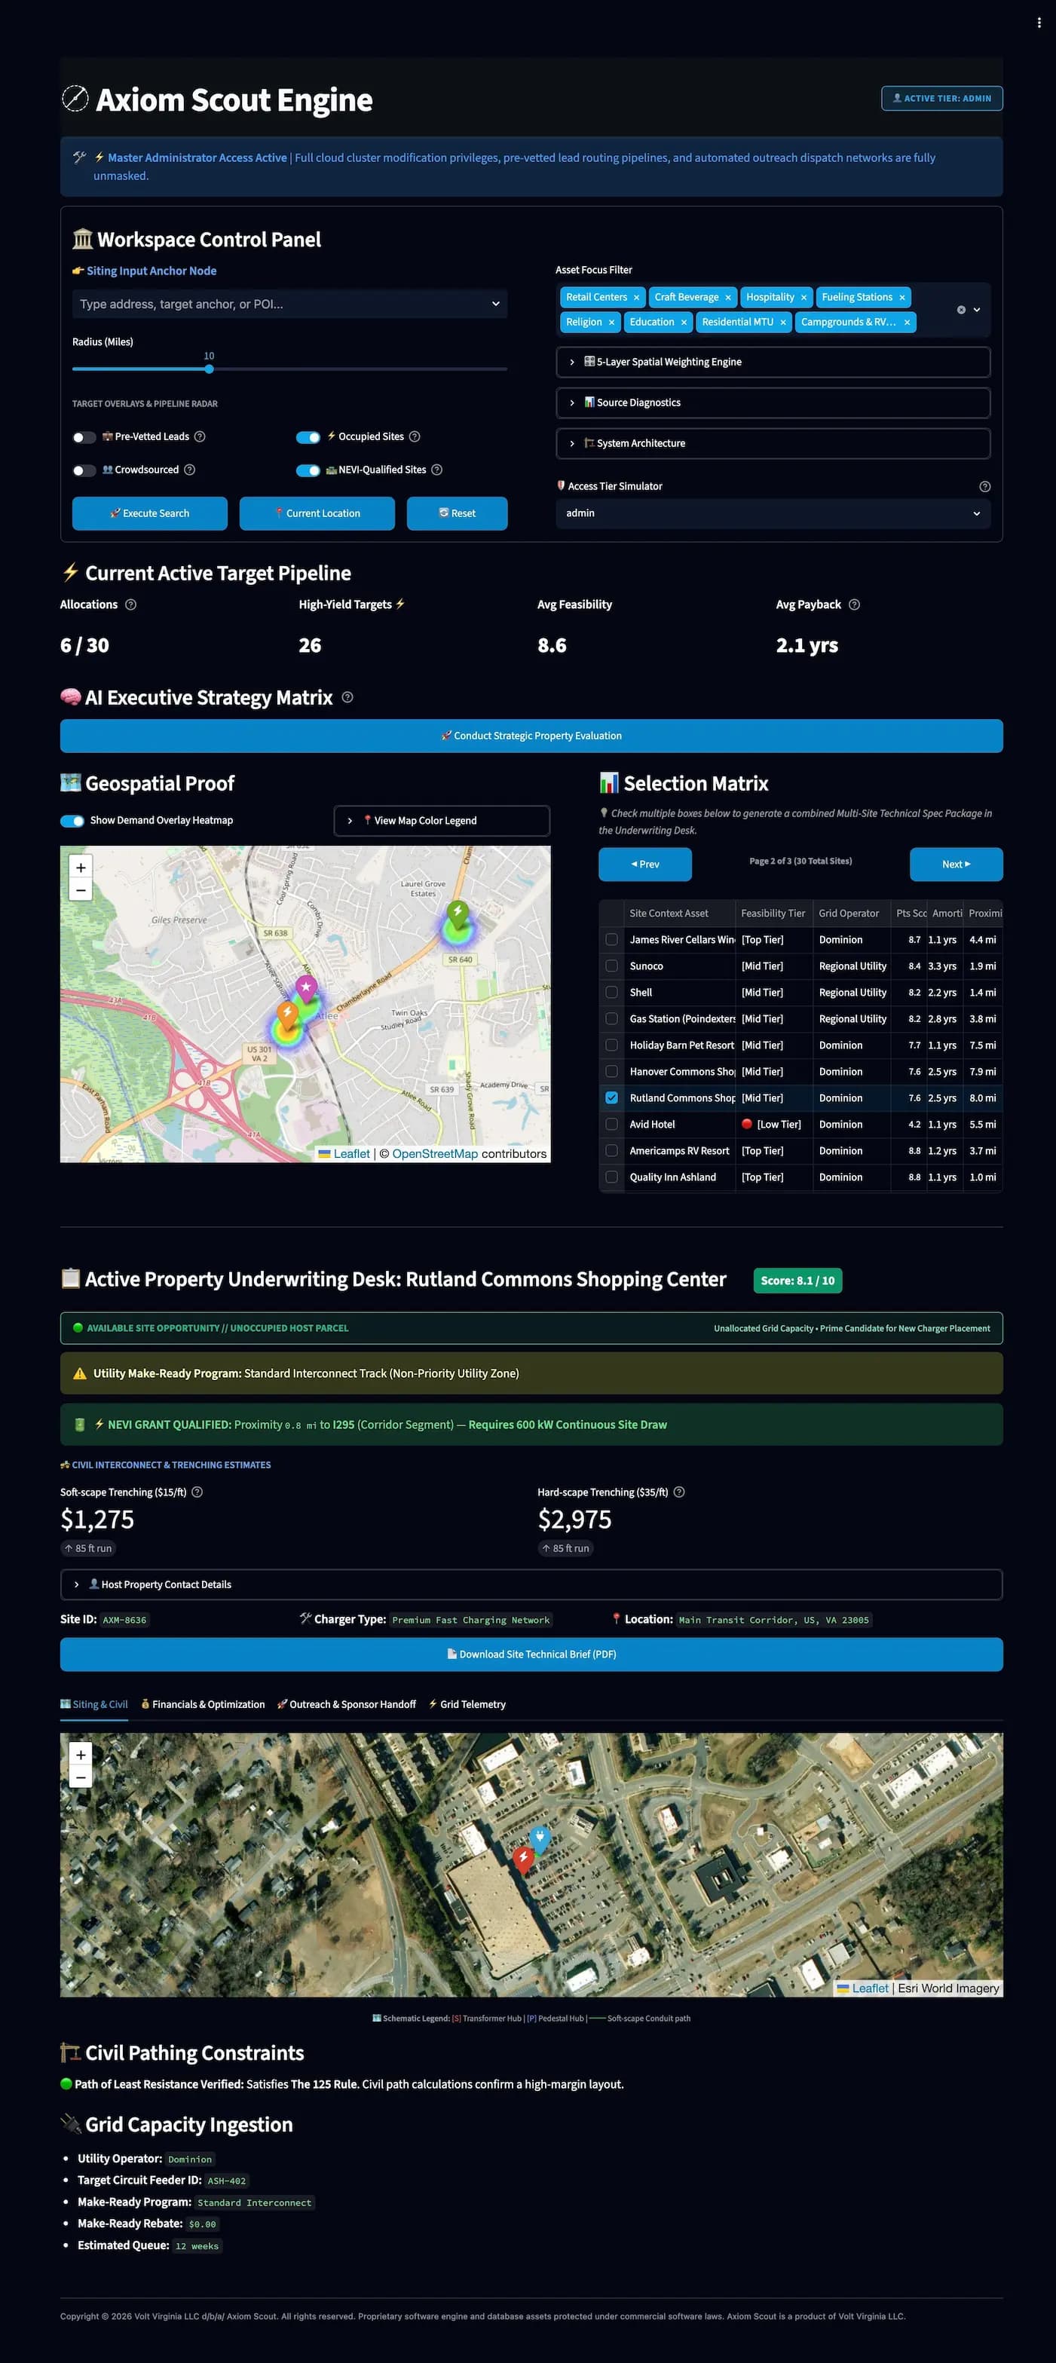Viewport: 1056px width, 2363px height.
Task: Remove the Fueling Stations filter tag
Action: (902, 297)
